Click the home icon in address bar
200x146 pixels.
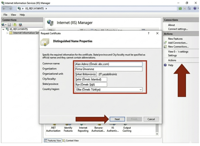tap(189, 9)
